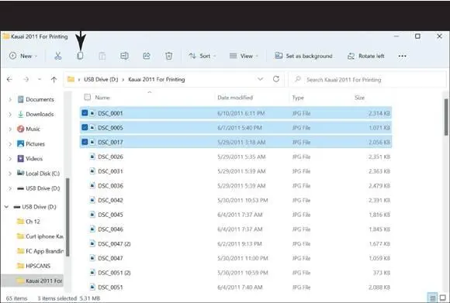The height and width of the screenshot is (303, 450).
Task: Click the Copy icon in toolbar
Action: pyautogui.click(x=80, y=56)
